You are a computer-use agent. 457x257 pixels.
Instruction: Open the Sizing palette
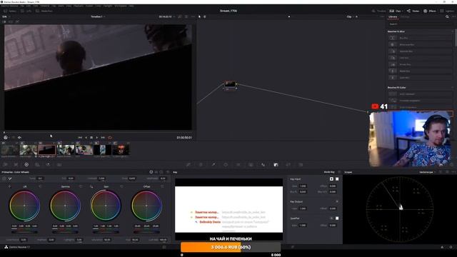pos(288,165)
